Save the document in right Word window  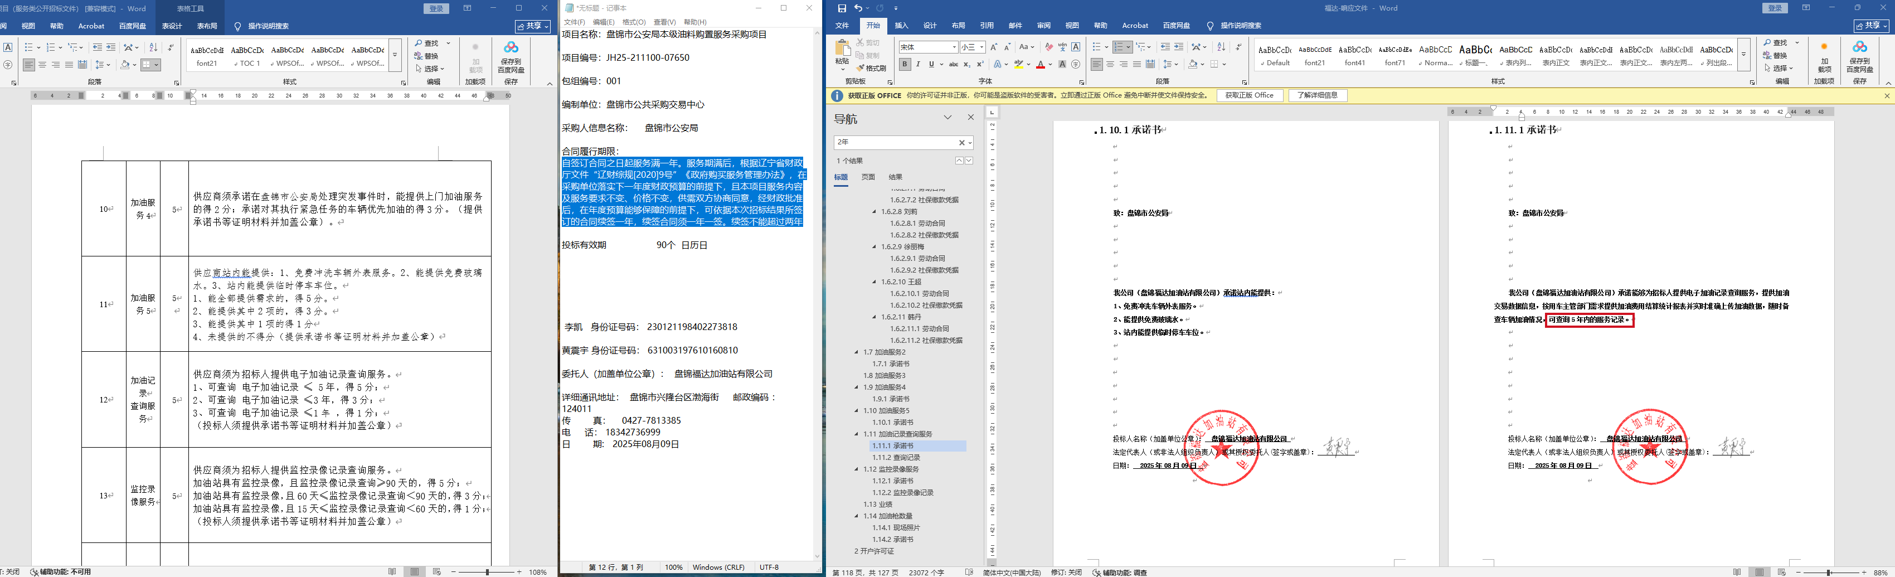[842, 8]
